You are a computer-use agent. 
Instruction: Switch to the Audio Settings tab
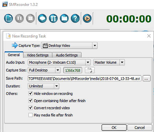(67, 55)
